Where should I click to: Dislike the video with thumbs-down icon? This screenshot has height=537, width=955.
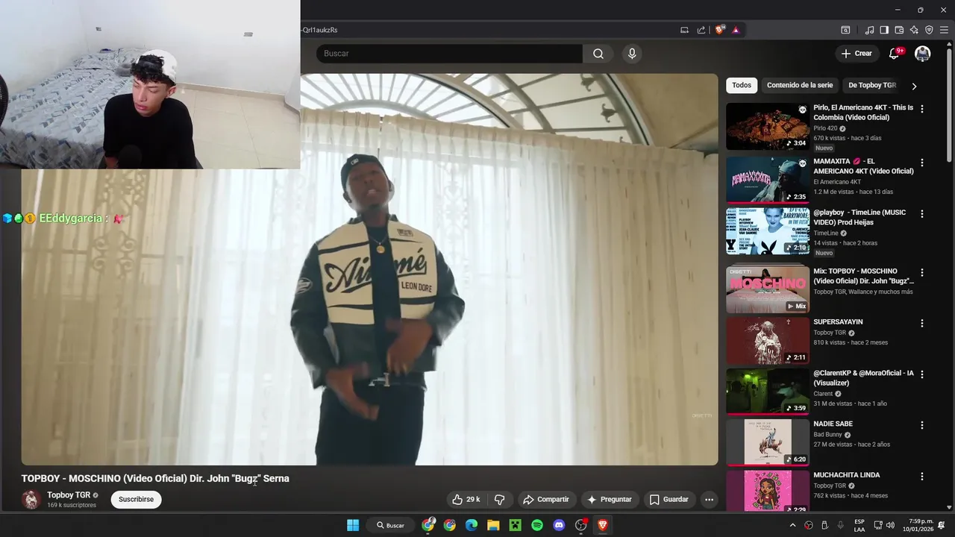500,500
